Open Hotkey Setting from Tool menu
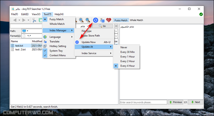 tap(59, 46)
